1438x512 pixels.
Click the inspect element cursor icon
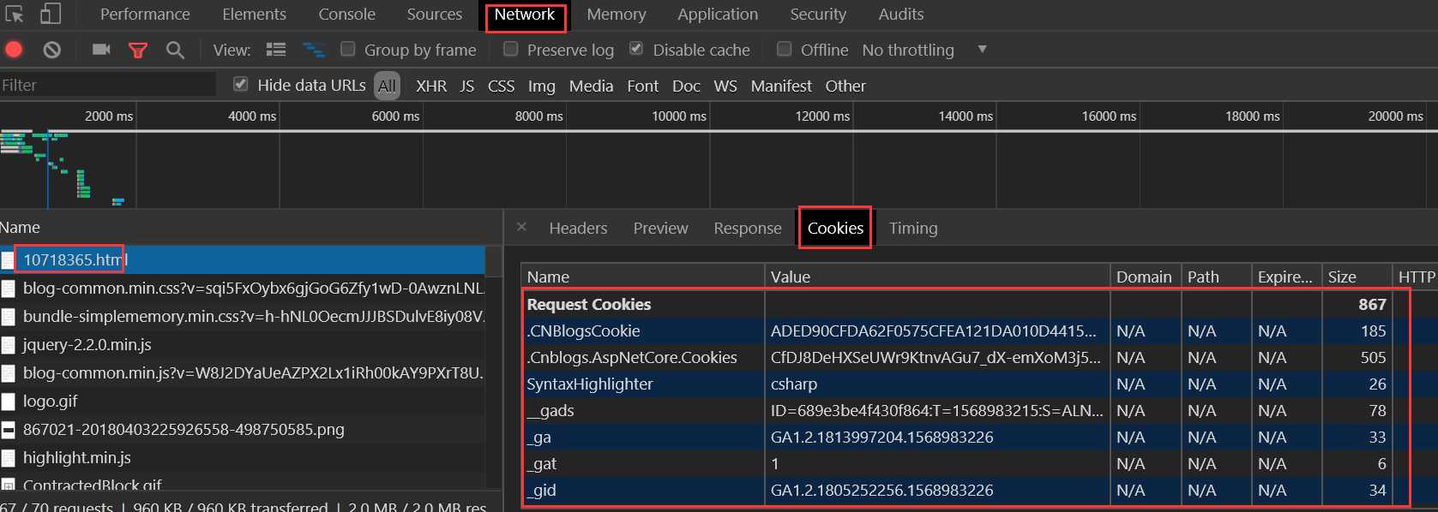pos(15,15)
